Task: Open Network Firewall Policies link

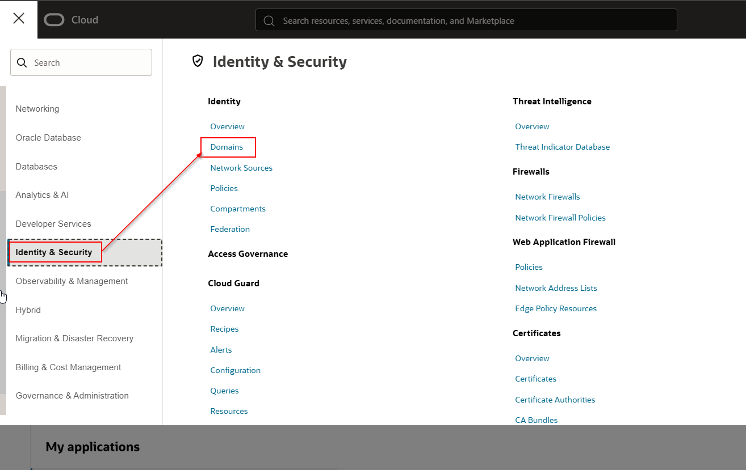Action: click(x=560, y=218)
